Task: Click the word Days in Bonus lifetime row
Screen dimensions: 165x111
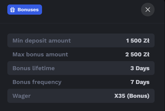Action: [143, 68]
